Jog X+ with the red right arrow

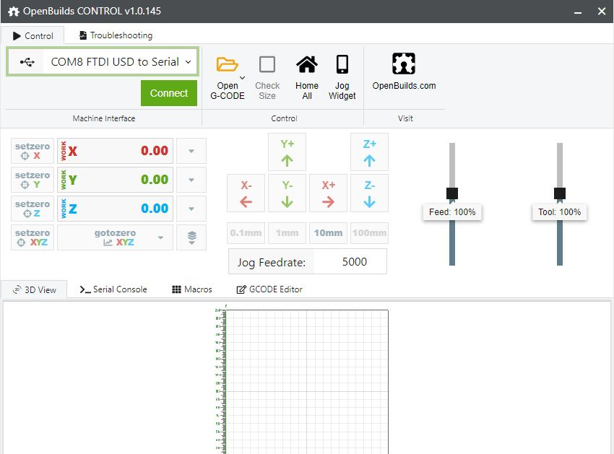tap(328, 193)
